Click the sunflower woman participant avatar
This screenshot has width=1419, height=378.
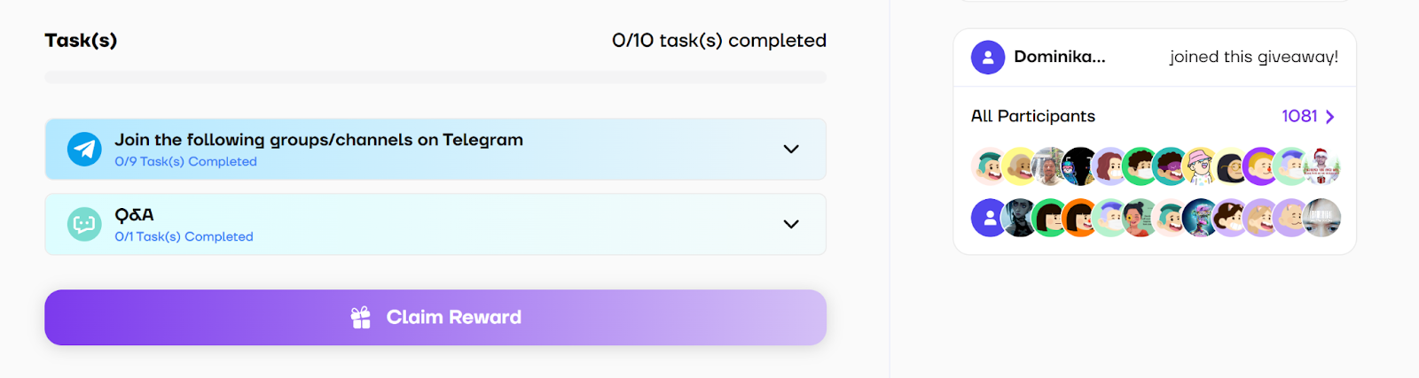coord(1140,218)
